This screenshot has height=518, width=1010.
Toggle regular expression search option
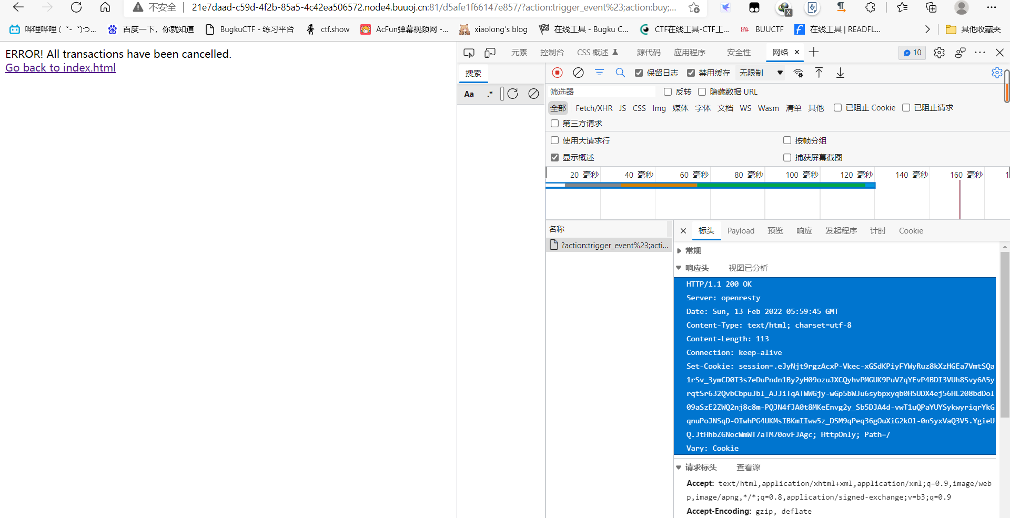click(x=490, y=94)
